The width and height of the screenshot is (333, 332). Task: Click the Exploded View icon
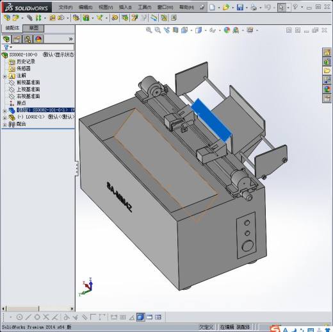point(134,18)
